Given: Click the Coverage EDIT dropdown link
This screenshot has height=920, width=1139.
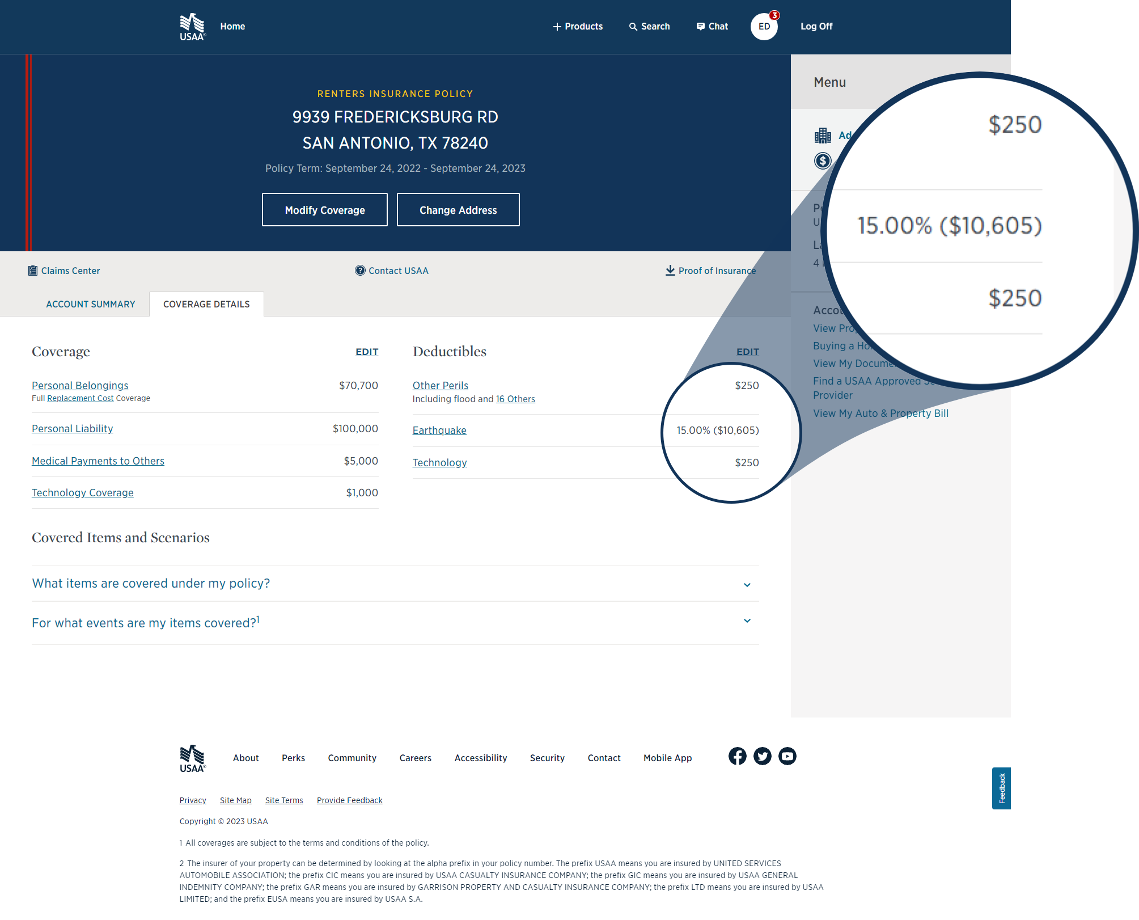Looking at the screenshot, I should [367, 351].
